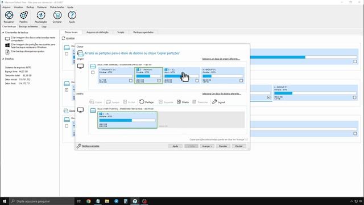
Task: Collapse the Detalhes section
Action: point(3,59)
